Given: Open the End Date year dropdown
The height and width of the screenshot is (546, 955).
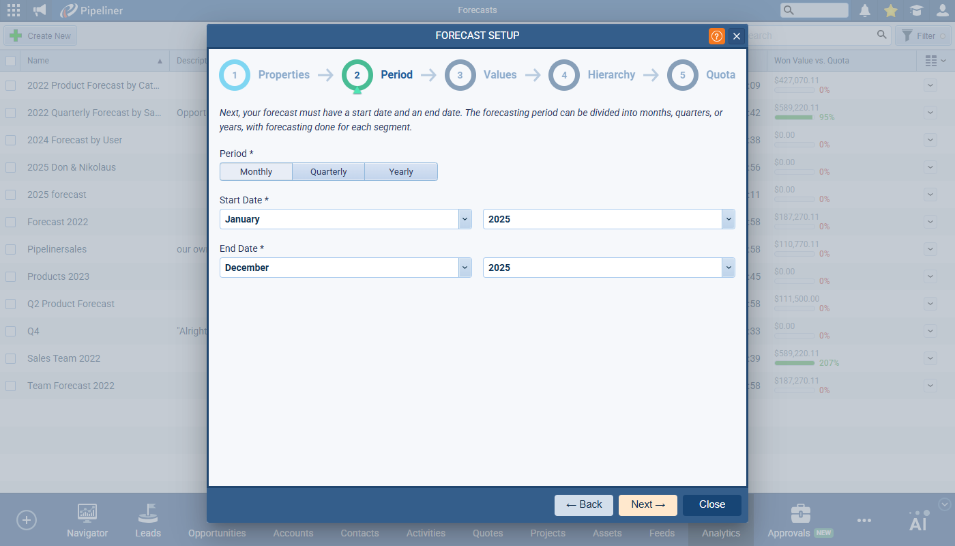Looking at the screenshot, I should click(728, 268).
